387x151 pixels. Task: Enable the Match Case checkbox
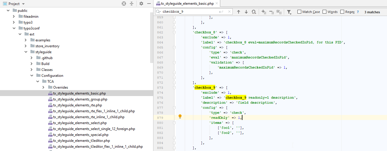[299, 12]
